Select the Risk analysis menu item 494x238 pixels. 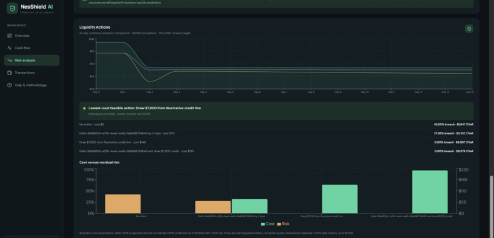click(x=32, y=60)
